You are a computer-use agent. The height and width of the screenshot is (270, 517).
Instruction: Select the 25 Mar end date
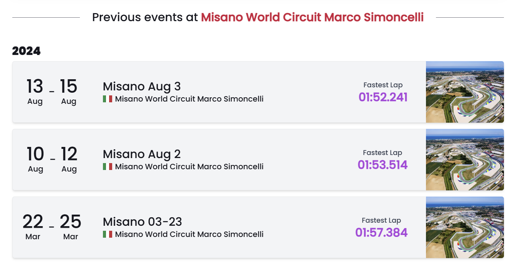pyautogui.click(x=71, y=227)
